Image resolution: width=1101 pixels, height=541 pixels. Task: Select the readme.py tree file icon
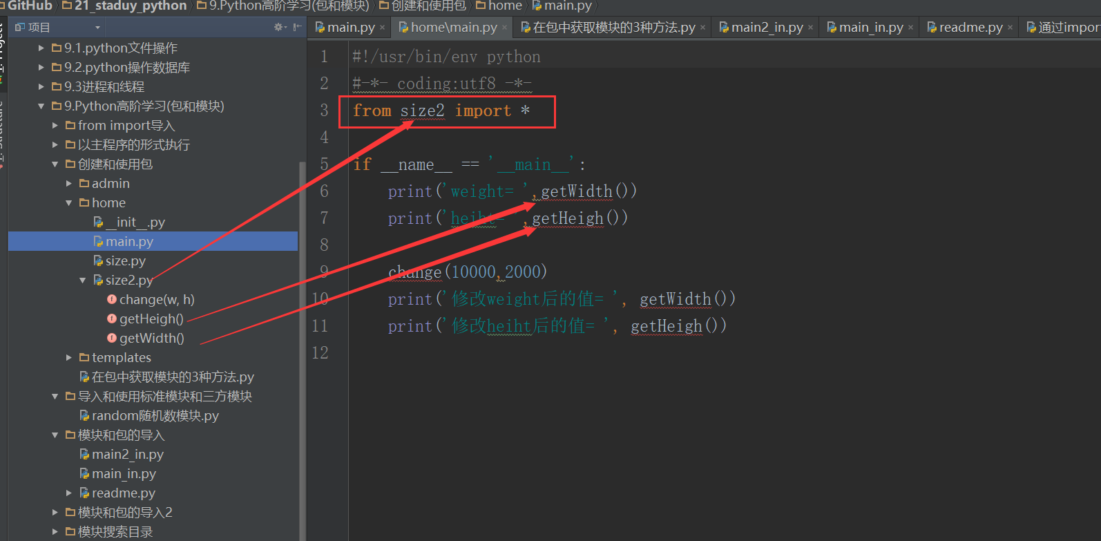click(x=84, y=493)
